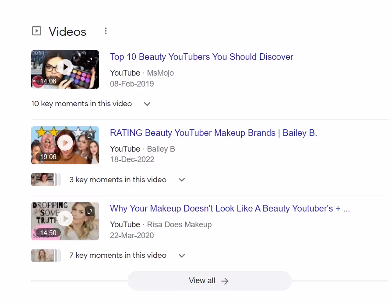Click the Videos section play-box icon
Viewport: 392px width, 305px height.
click(36, 31)
